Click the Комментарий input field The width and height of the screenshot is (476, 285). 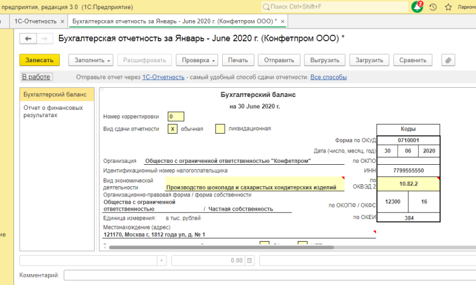click(x=269, y=276)
